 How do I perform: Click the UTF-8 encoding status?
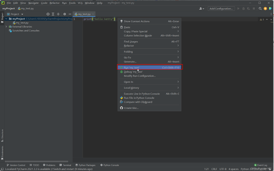[x=223, y=169]
